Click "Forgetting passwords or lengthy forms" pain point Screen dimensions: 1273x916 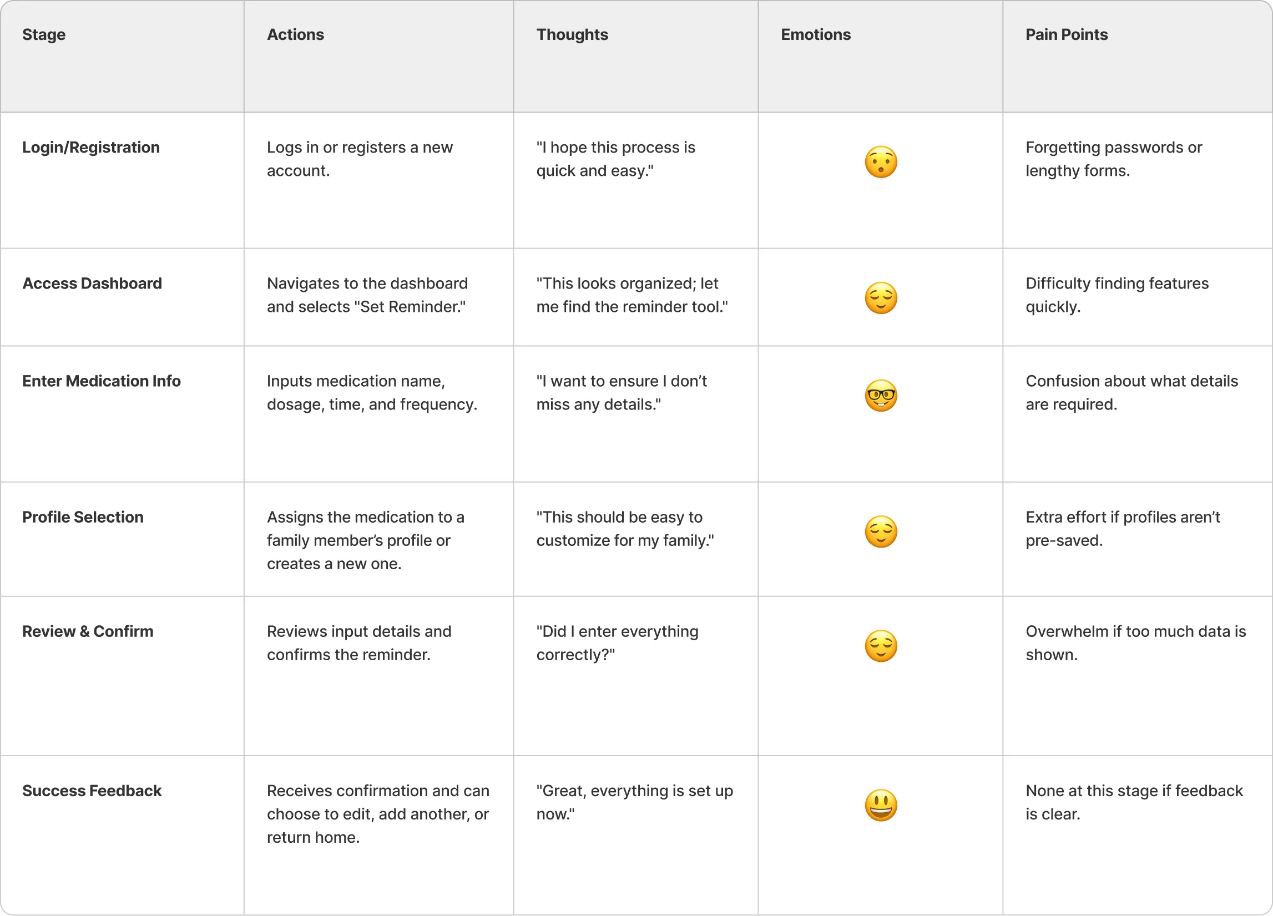[x=1114, y=159]
